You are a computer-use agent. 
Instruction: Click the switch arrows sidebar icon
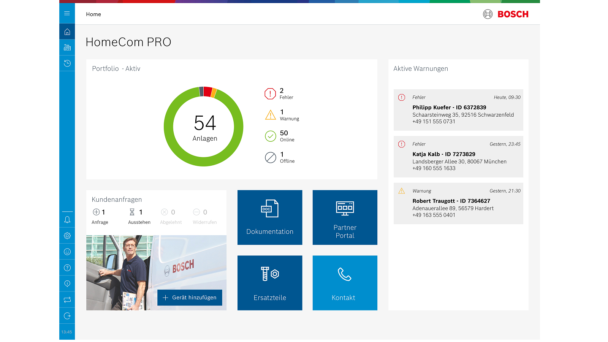pyautogui.click(x=67, y=300)
